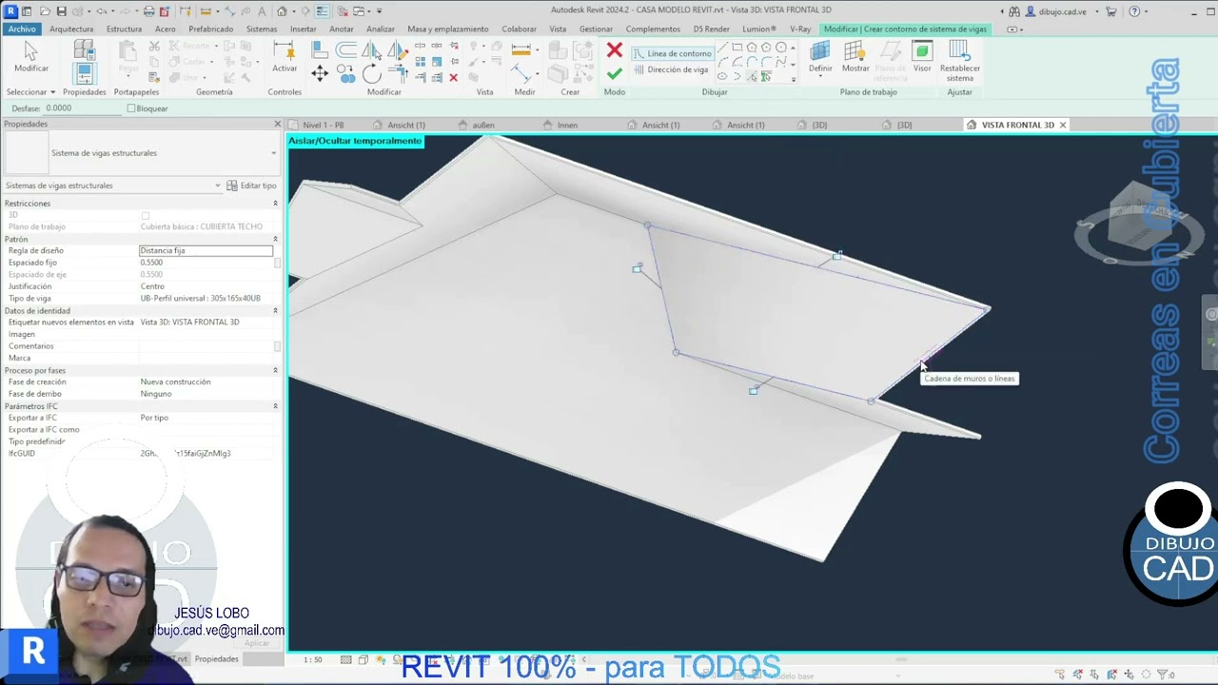Cancel edit mode with red X

pos(614,50)
